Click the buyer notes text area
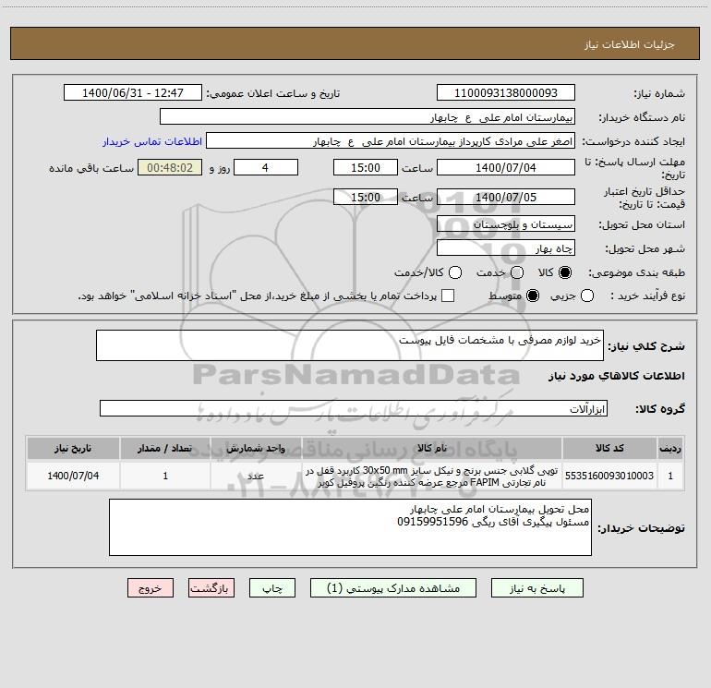This screenshot has width=711, height=688. (350, 527)
